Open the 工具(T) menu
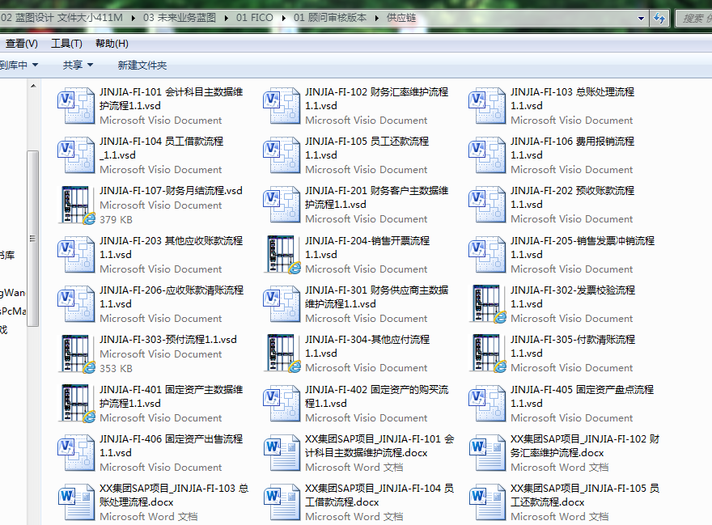712x525 pixels. point(66,44)
